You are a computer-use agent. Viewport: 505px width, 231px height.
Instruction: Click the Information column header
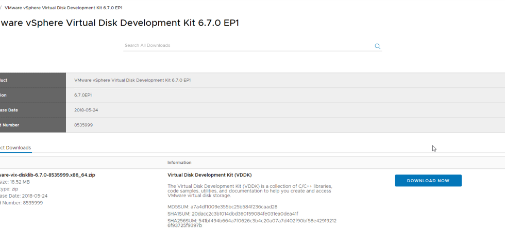tap(179, 163)
